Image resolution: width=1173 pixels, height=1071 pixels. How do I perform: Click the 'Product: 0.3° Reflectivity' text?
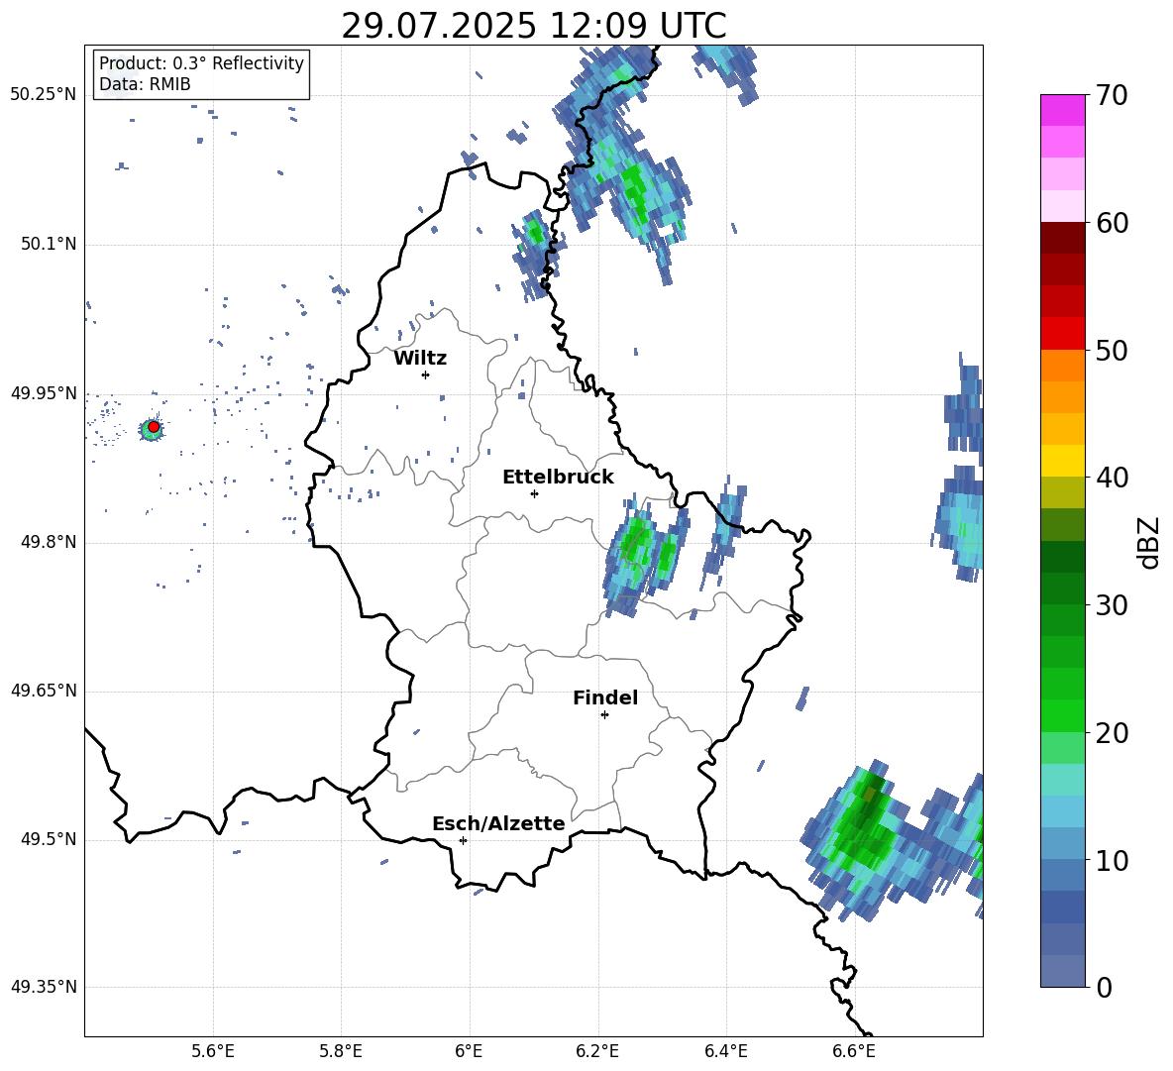[x=201, y=62]
